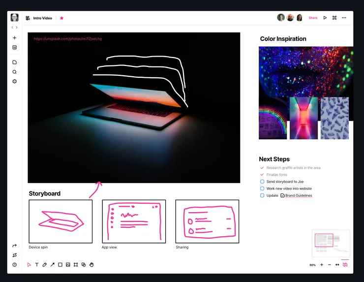Zoom out with the minus button
The height and width of the screenshot is (282, 364).
click(330, 265)
